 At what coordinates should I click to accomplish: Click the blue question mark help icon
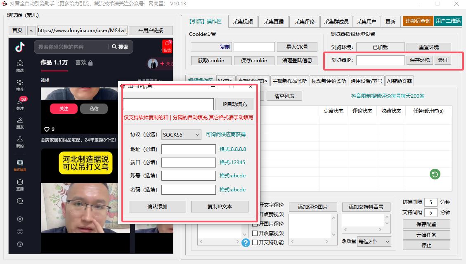[246, 243]
